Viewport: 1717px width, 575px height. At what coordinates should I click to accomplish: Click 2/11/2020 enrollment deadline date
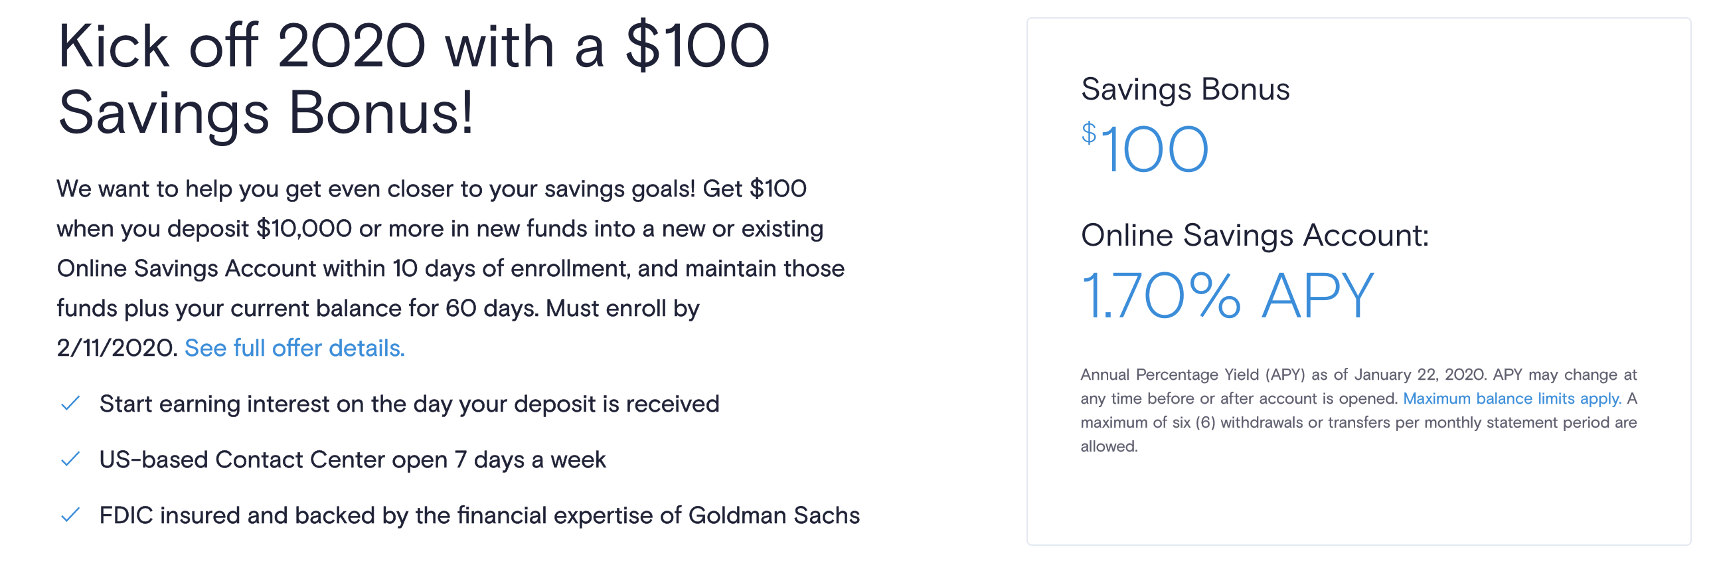coord(118,348)
